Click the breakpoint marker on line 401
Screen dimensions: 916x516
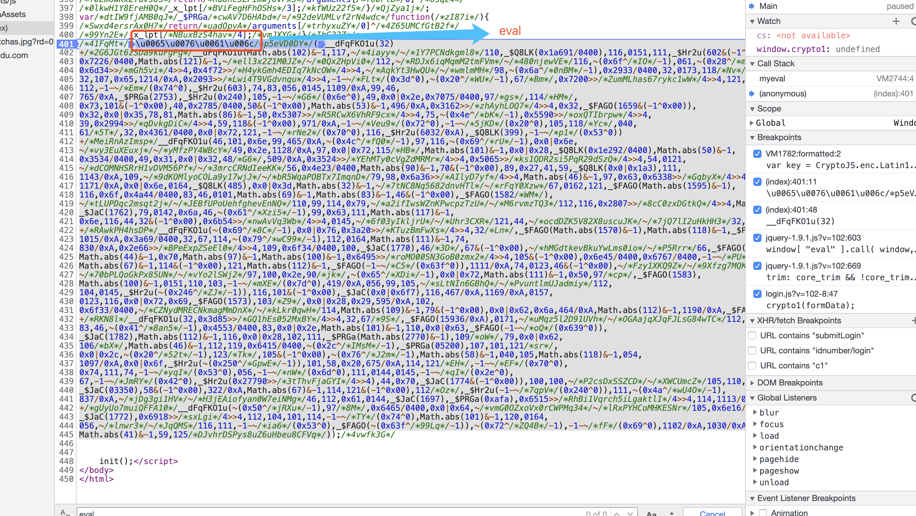[67, 44]
